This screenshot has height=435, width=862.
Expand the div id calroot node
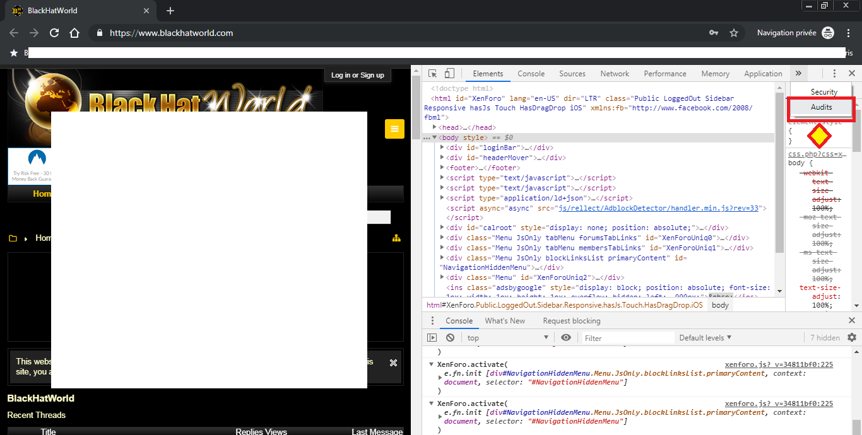click(442, 228)
